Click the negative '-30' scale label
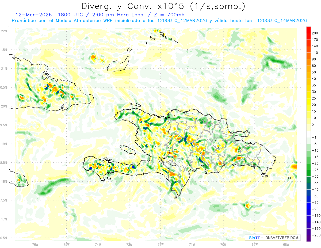Screen dimensions: 321x248 coord(315,176)
